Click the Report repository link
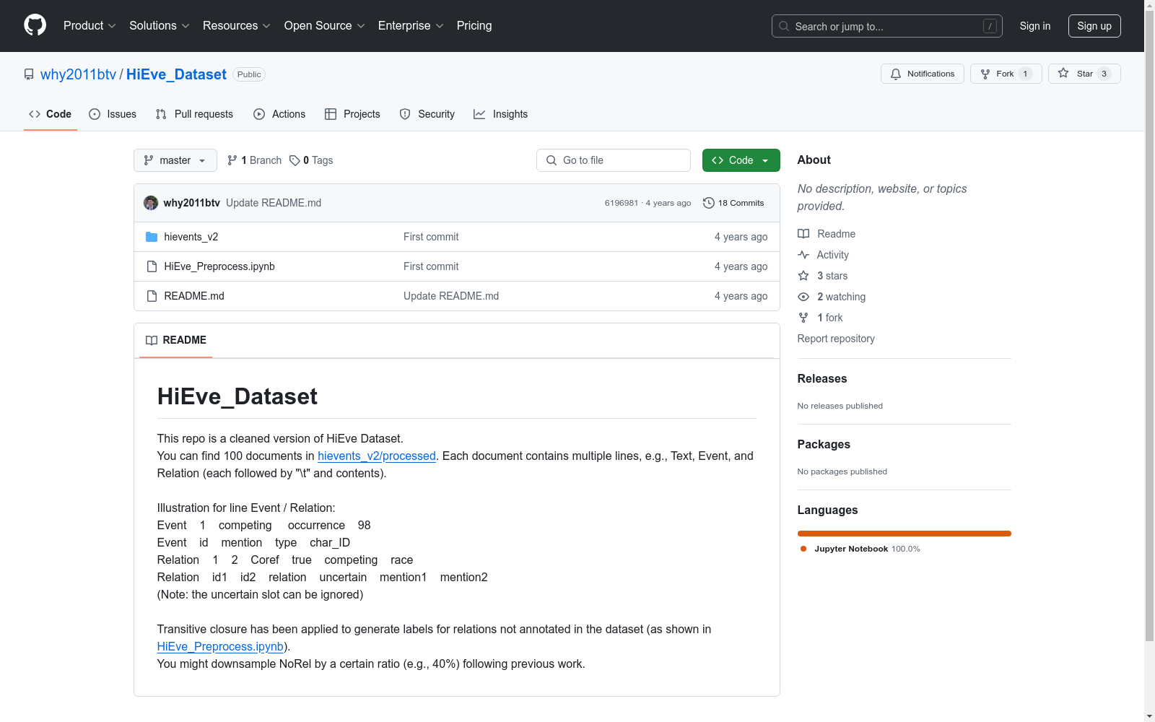The width and height of the screenshot is (1155, 722). [836, 339]
